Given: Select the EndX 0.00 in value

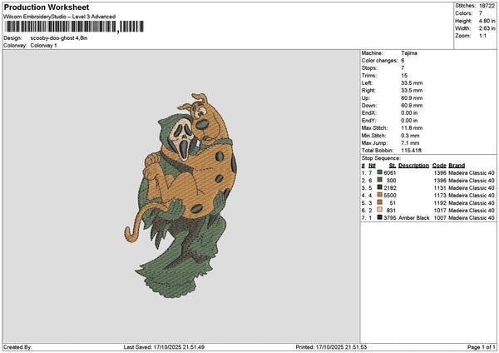Looking at the screenshot, I should (x=409, y=112).
